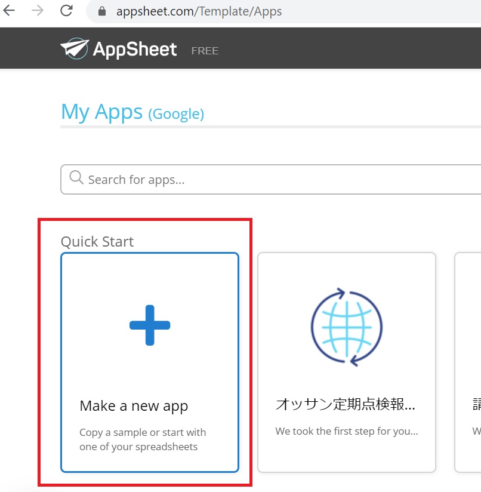Screen dimensions: 481x492
Task: Open the Make a new app card
Action: [150, 362]
